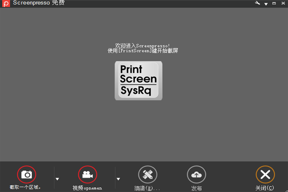Minimize the Screenpresso window
This screenshot has height=192, width=288.
(274, 4)
